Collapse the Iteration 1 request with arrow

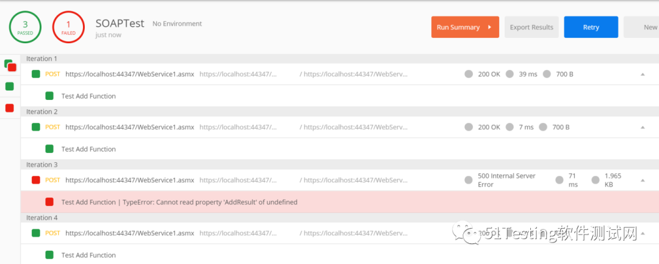pyautogui.click(x=642, y=74)
